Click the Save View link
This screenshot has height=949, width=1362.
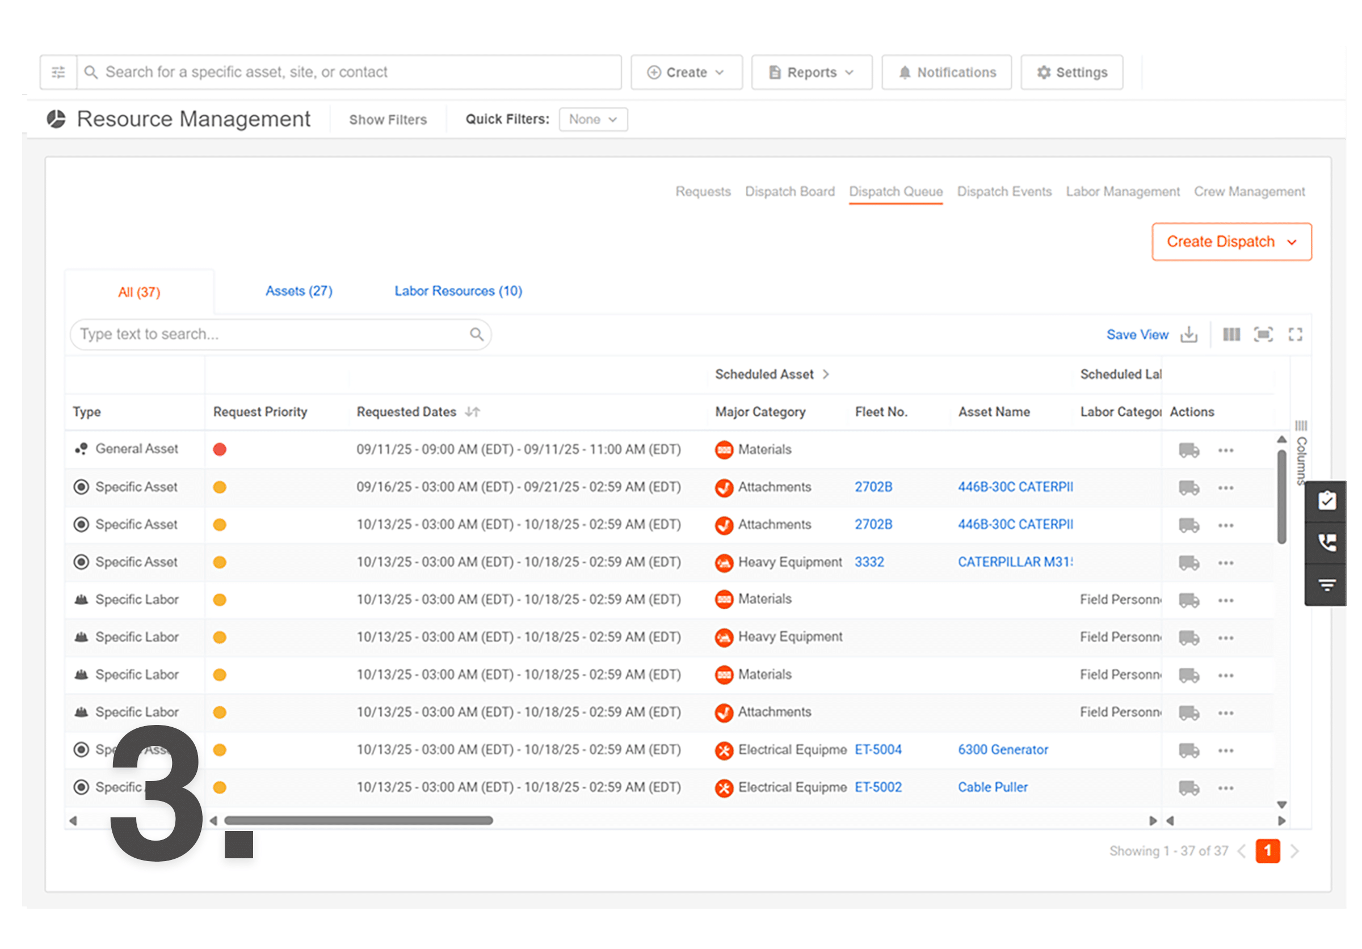pos(1137,335)
